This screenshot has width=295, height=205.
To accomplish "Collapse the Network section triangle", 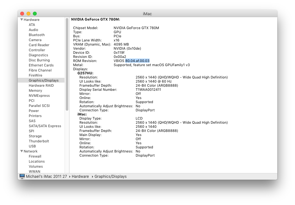I will [x=22, y=151].
